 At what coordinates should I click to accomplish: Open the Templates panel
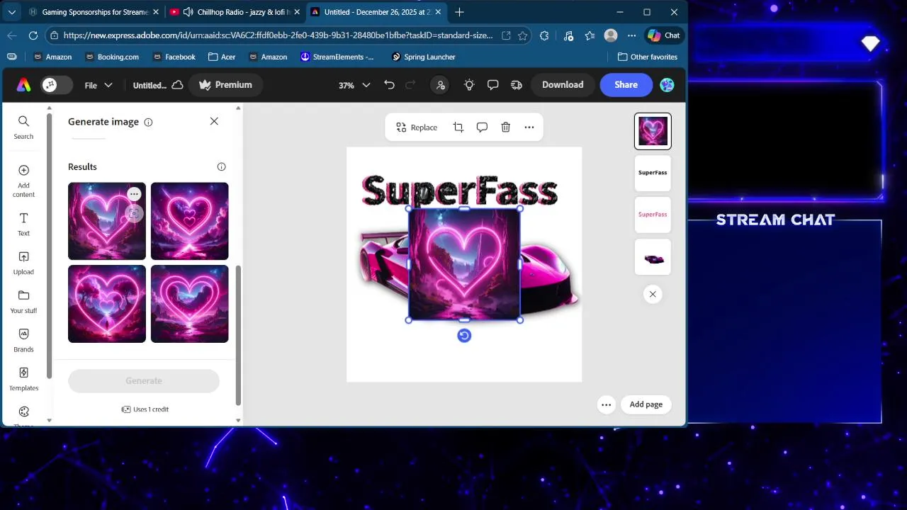(23, 379)
